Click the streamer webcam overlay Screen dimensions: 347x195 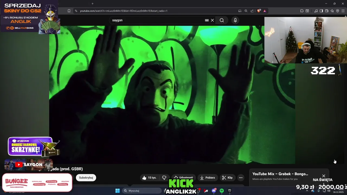pos(306,40)
